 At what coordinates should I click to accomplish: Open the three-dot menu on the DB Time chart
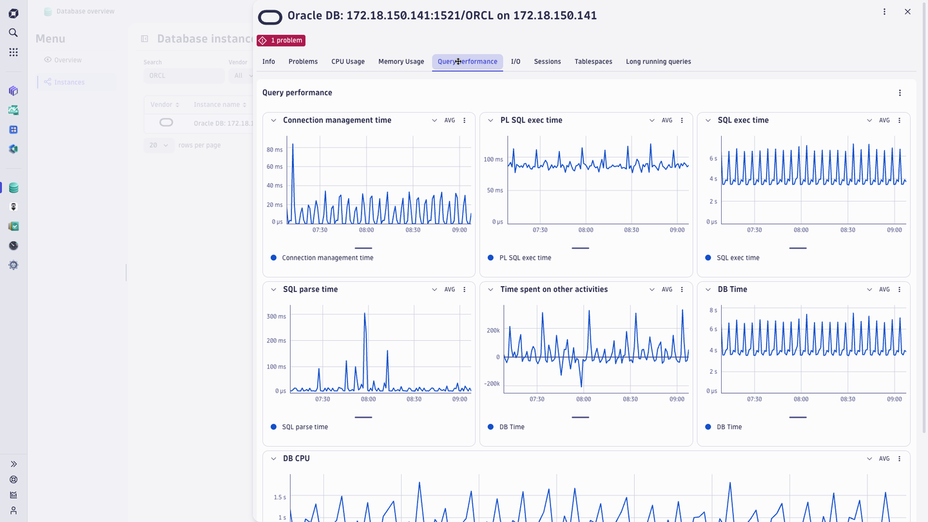pyautogui.click(x=900, y=289)
